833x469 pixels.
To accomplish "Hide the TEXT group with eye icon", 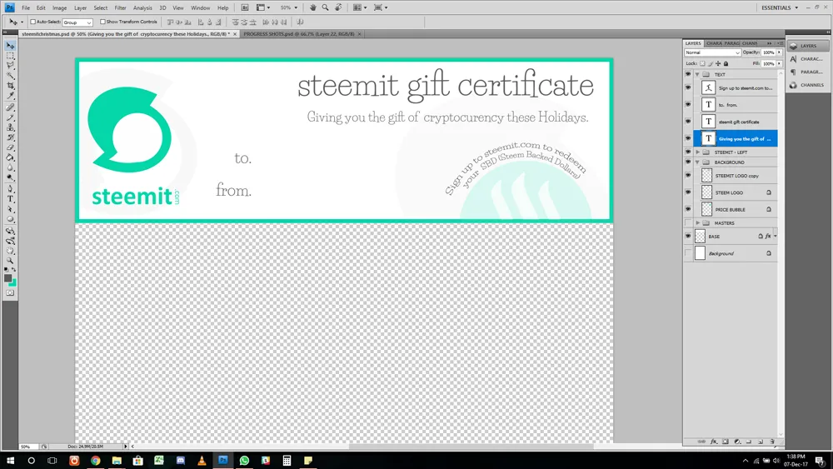I will point(688,74).
